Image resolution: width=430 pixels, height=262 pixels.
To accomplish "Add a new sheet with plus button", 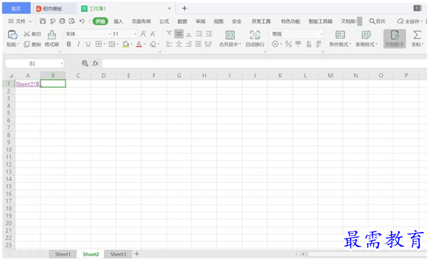I will (136, 254).
